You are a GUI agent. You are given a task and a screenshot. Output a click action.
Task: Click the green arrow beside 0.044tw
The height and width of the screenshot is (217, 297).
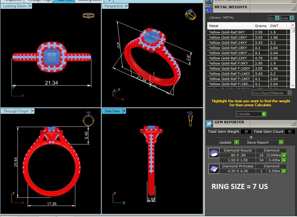284,156
